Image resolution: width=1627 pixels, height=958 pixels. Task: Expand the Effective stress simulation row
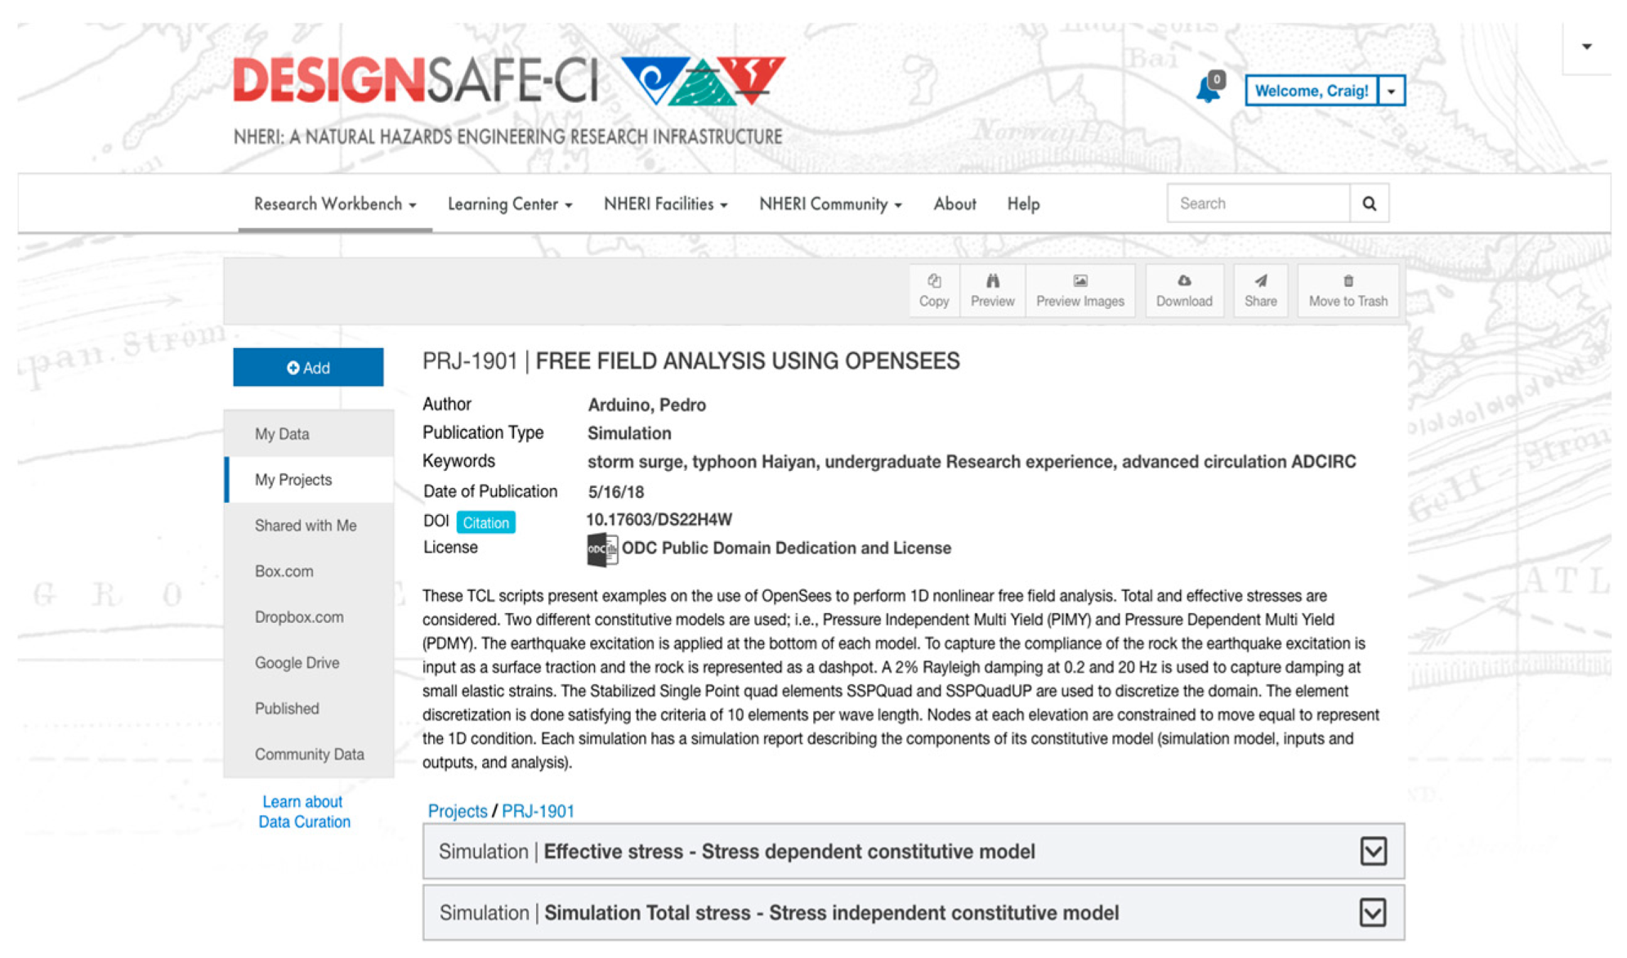[x=1373, y=851]
